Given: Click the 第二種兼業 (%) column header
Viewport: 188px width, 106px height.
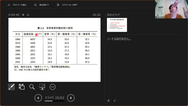Looking at the screenshot, I should (87, 34).
